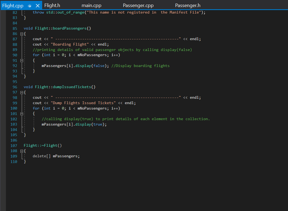Collapse the Flight destructor body
The image size is (288, 211).
21,151
